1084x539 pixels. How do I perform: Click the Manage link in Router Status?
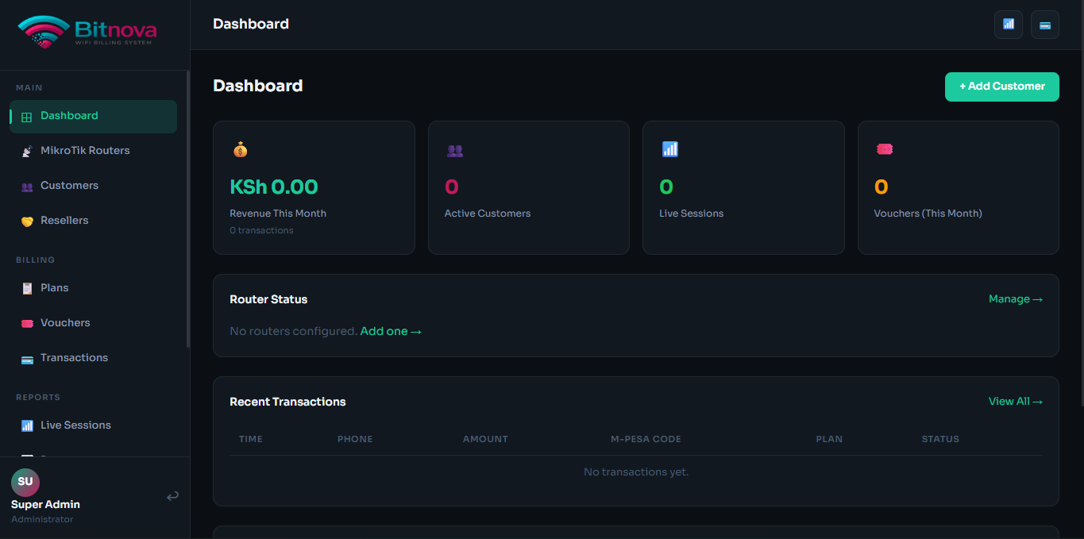(x=1015, y=299)
